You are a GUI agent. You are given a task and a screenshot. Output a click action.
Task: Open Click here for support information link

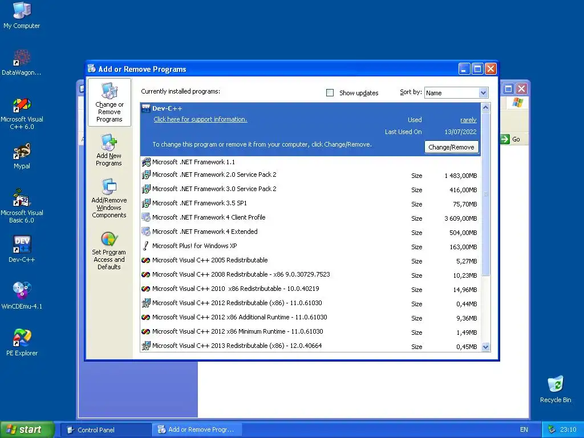click(x=200, y=120)
